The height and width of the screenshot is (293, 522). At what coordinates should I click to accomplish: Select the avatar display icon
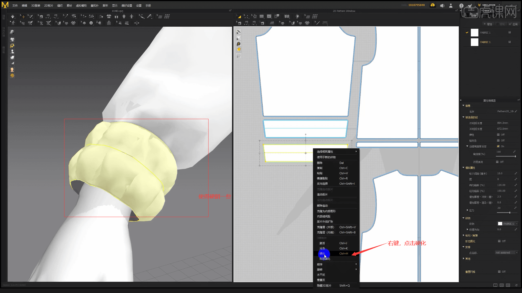pos(12,51)
